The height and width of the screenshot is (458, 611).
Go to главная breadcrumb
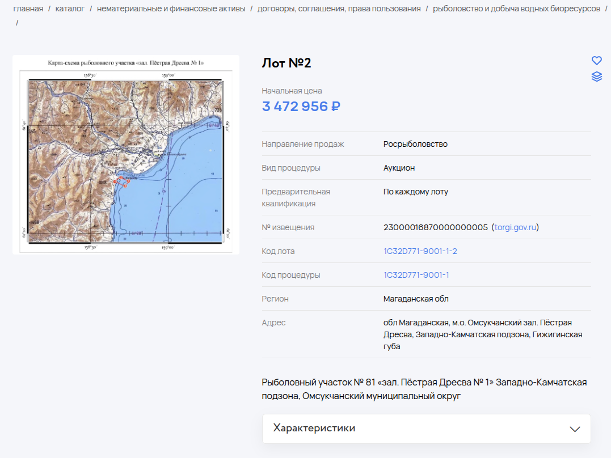point(28,9)
